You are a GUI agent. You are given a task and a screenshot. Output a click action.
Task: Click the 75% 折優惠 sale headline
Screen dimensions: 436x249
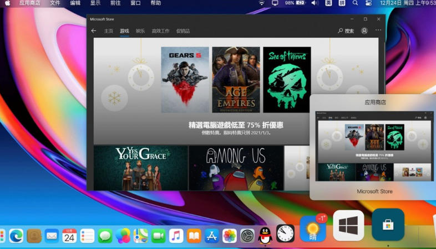(236, 125)
